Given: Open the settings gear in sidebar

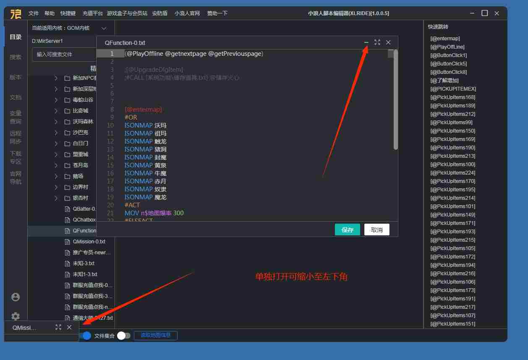Looking at the screenshot, I should 16,316.
